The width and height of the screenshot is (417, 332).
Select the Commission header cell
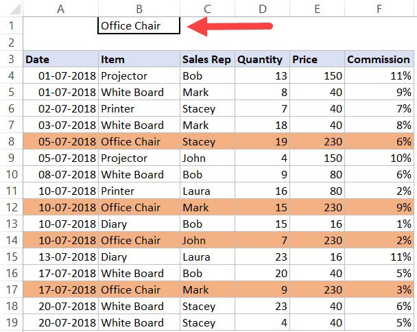coord(379,60)
